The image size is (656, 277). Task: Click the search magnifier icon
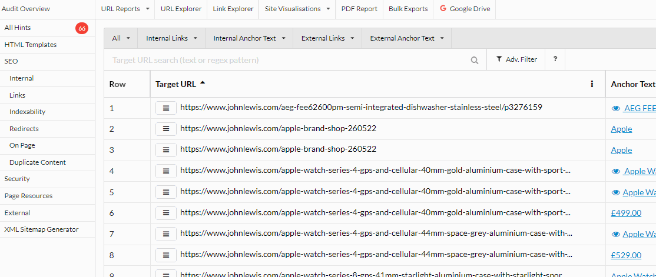coord(475,60)
